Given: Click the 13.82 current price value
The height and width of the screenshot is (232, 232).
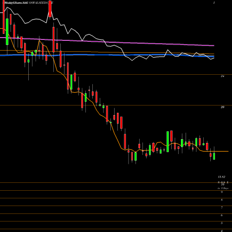Looking at the screenshot, I should click(221, 177).
